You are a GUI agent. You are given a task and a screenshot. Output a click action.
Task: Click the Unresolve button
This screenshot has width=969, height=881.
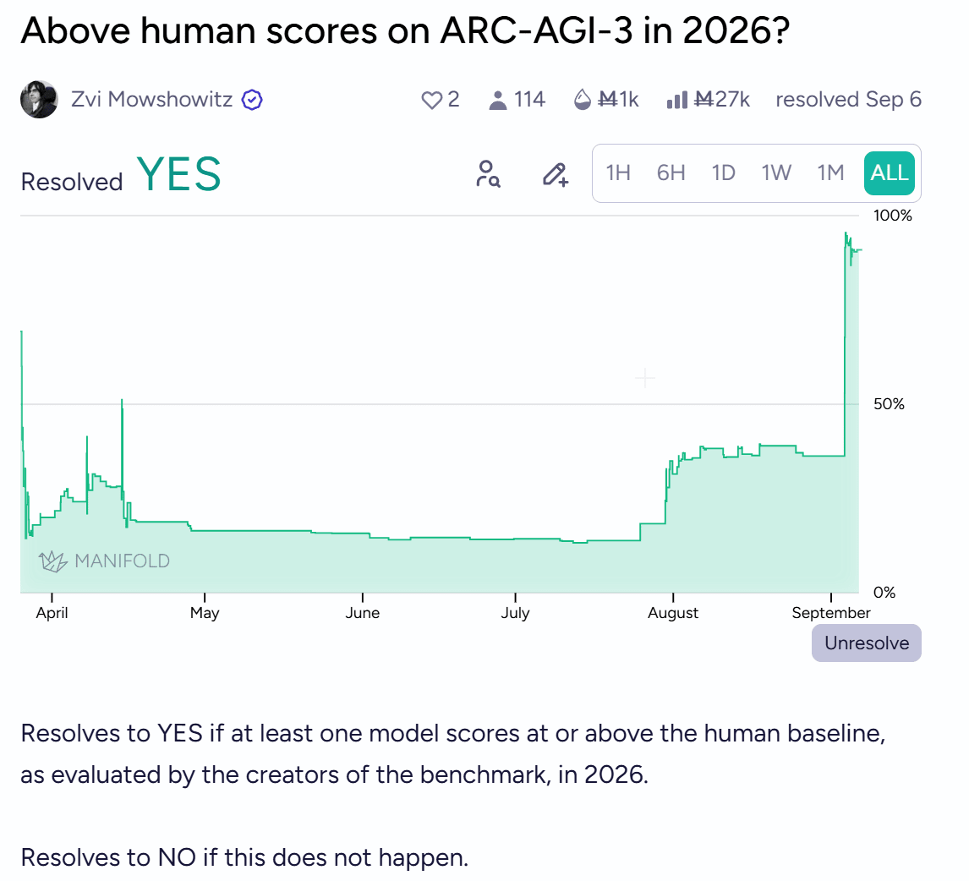pyautogui.click(x=867, y=643)
